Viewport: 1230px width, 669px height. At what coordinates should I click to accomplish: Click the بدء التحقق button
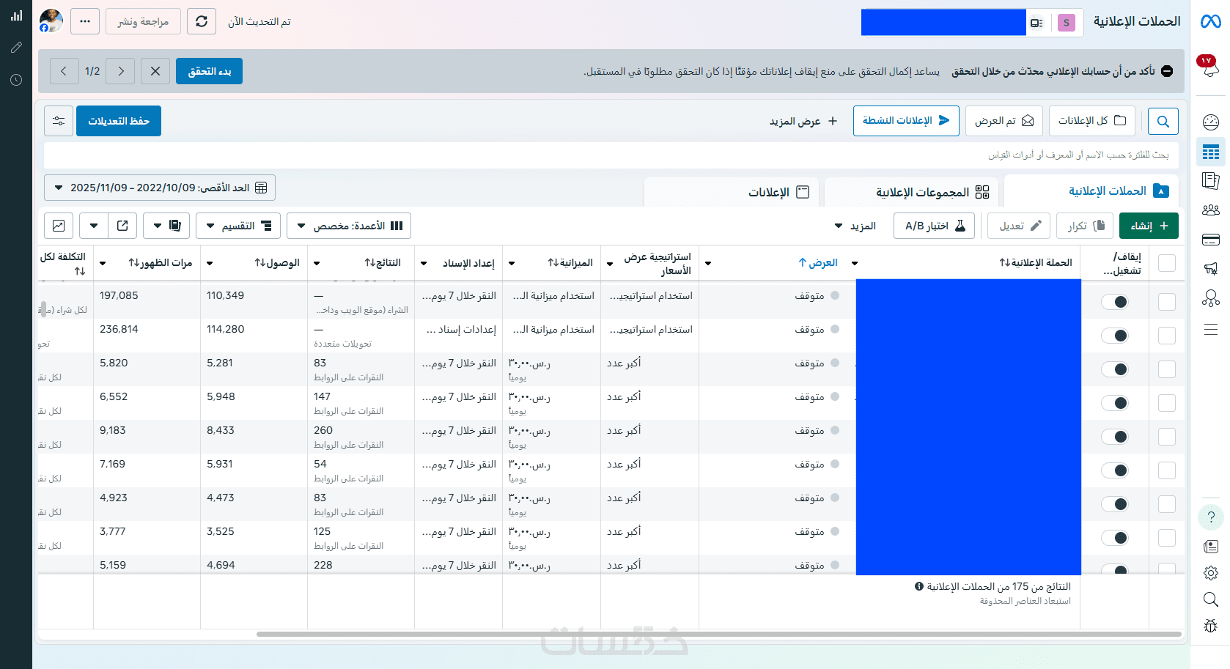pyautogui.click(x=209, y=71)
